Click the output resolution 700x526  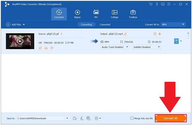coord(128,42)
